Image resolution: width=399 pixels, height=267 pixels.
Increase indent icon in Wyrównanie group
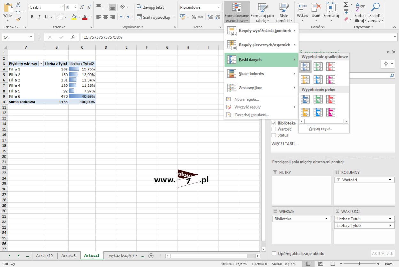point(130,17)
